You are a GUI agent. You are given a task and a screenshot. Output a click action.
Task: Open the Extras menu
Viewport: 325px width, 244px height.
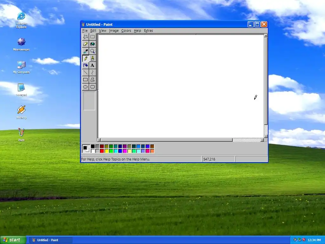[148, 30]
